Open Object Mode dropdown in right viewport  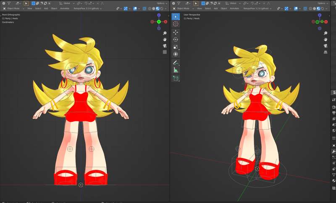pyautogui.click(x=183, y=8)
